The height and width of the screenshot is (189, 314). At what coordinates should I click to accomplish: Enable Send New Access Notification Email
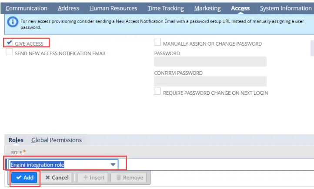click(9, 52)
